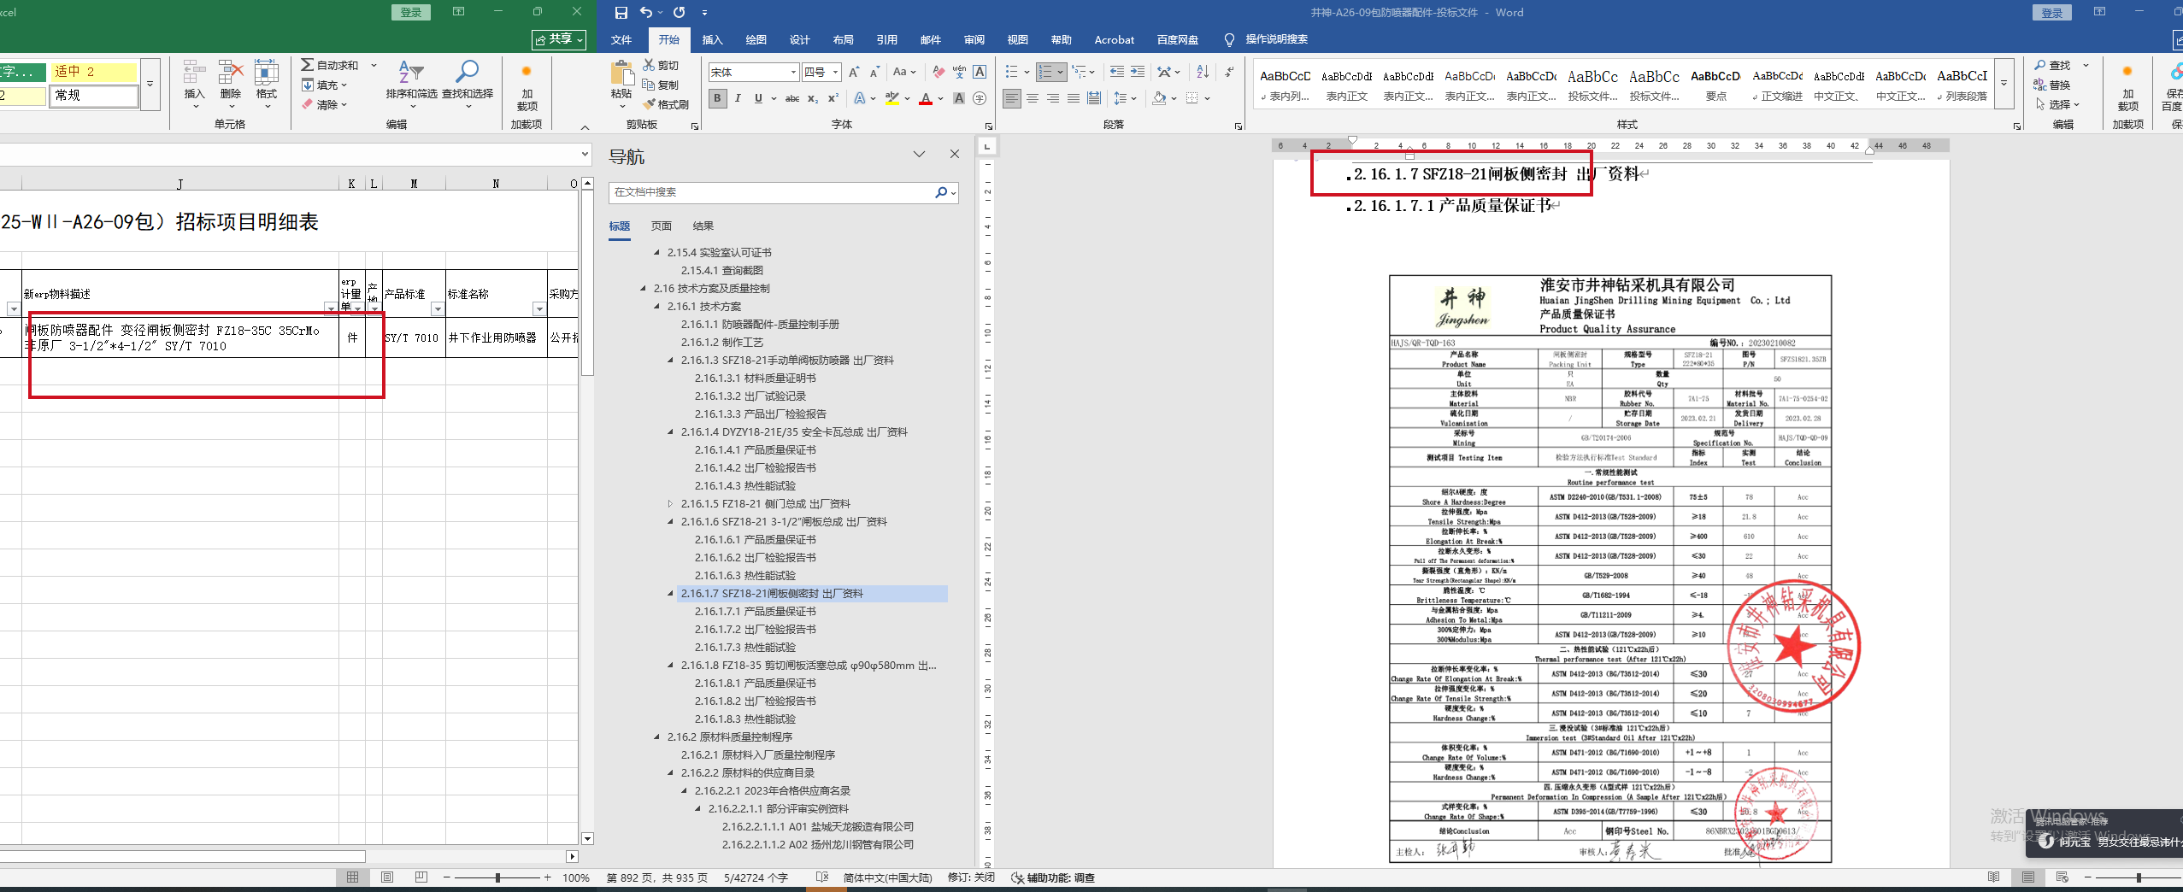
Task: Click the navigation pane document search field
Action: tap(769, 192)
